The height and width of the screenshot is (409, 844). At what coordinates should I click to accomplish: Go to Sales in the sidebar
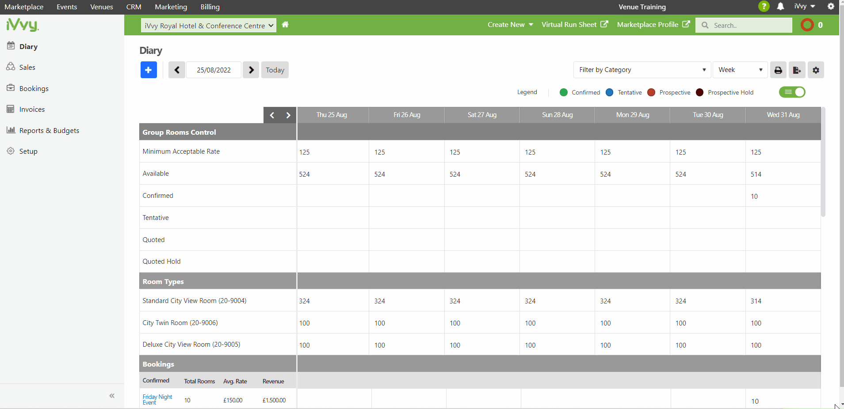pos(27,67)
